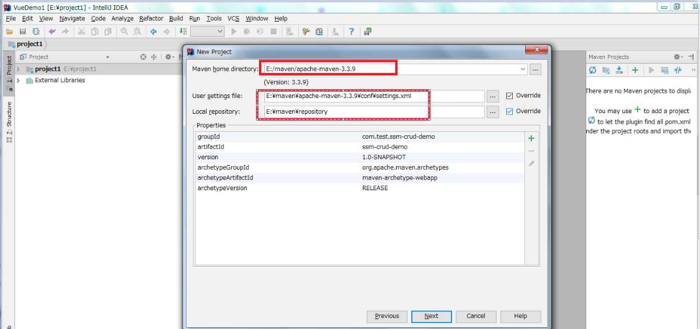Open the VCS menu

(233, 19)
